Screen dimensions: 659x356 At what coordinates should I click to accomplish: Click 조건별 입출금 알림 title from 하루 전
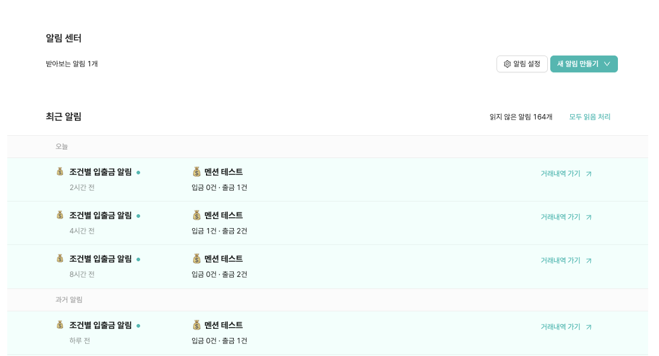point(100,325)
